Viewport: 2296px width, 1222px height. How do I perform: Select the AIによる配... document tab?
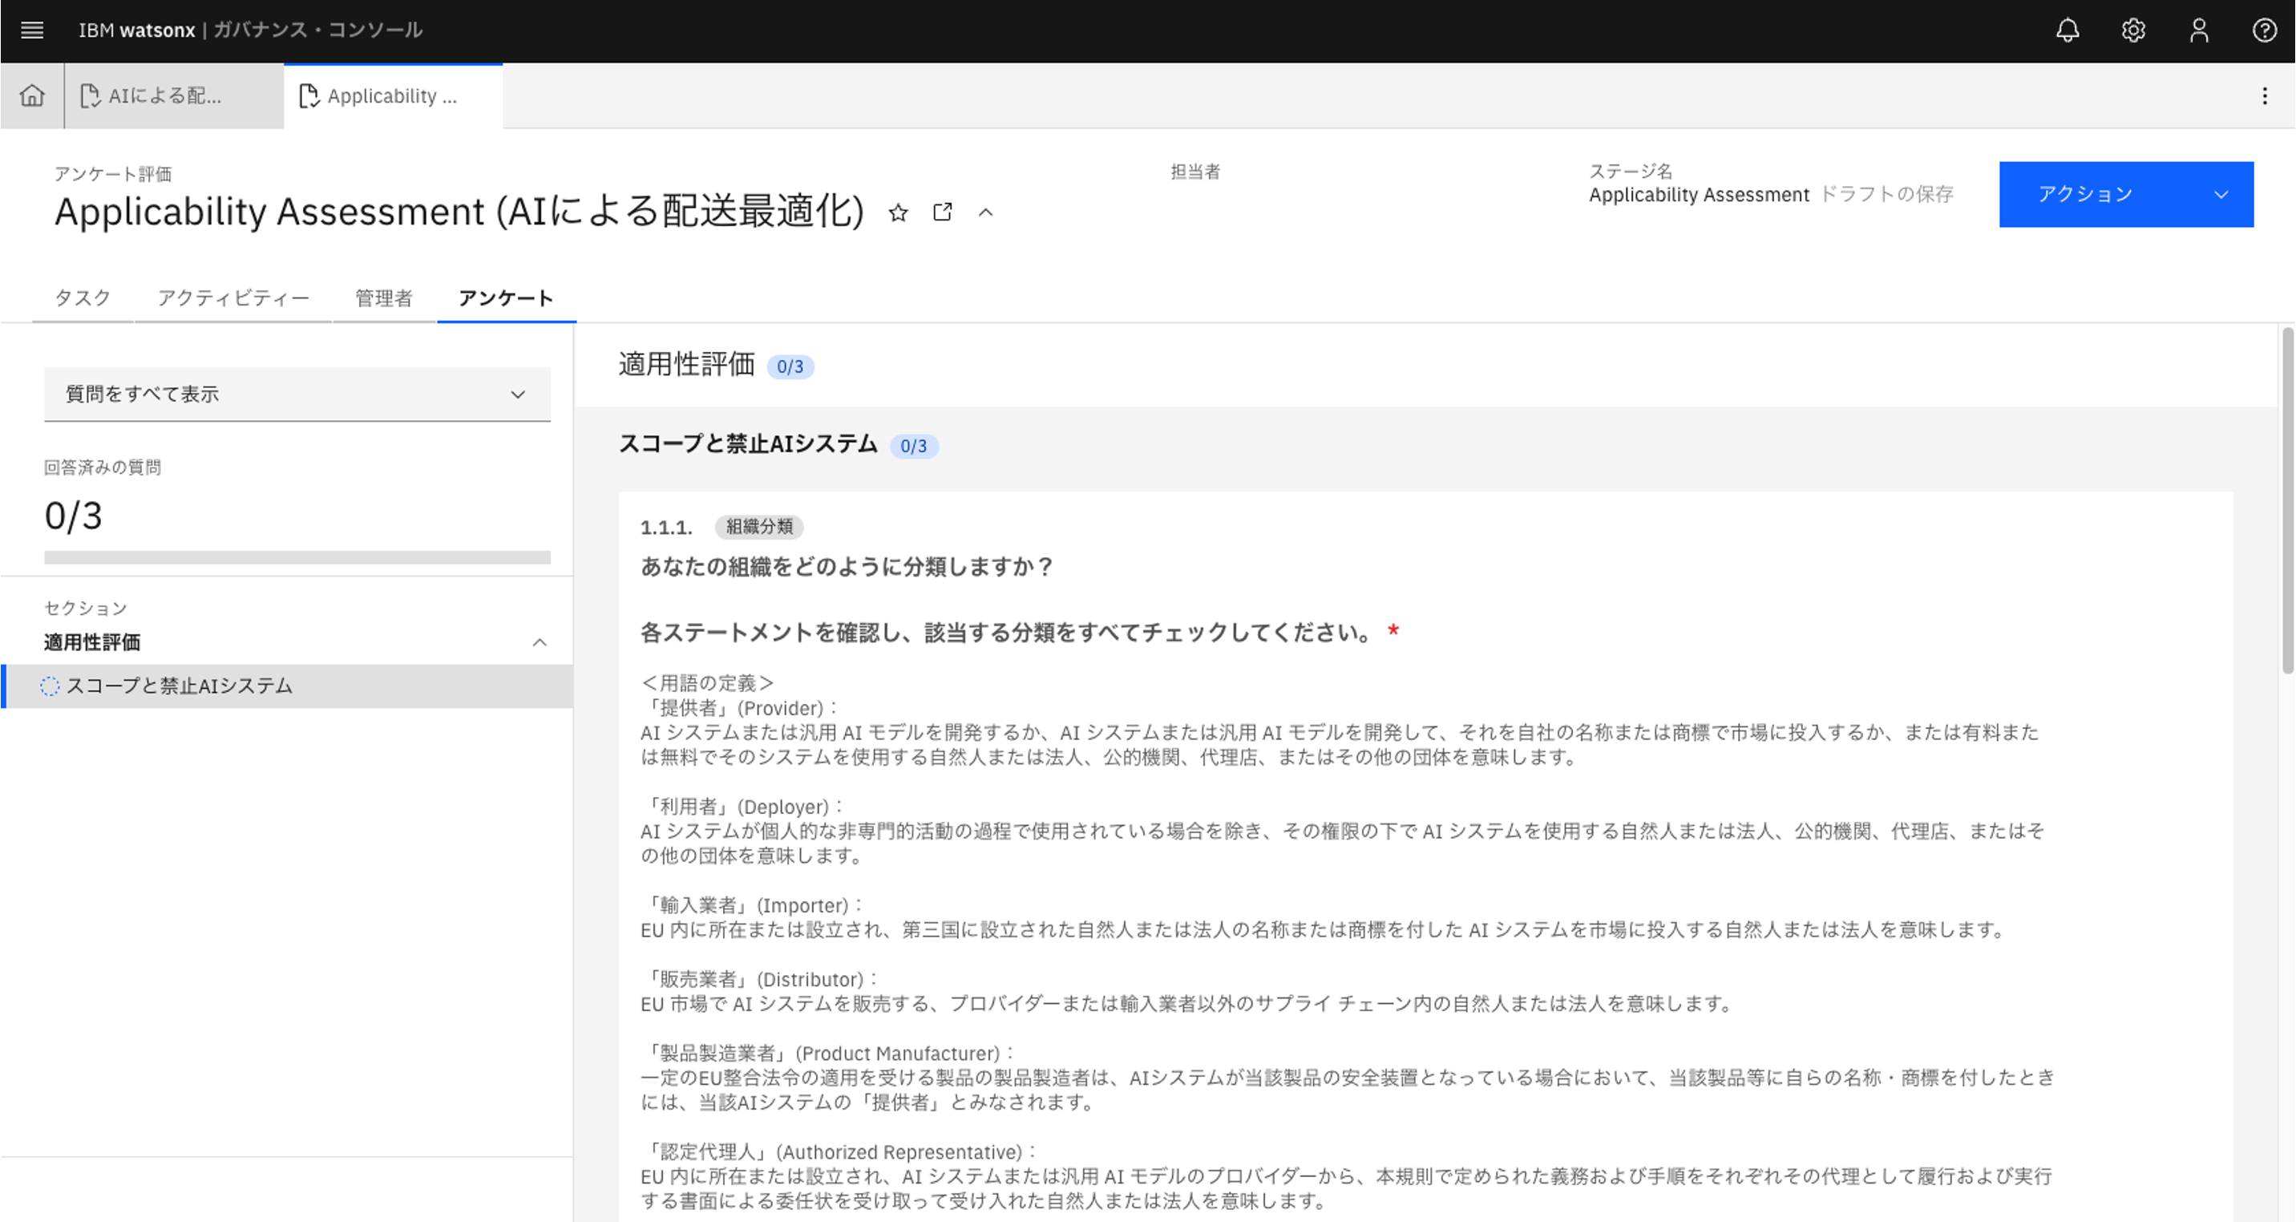pyautogui.click(x=165, y=95)
